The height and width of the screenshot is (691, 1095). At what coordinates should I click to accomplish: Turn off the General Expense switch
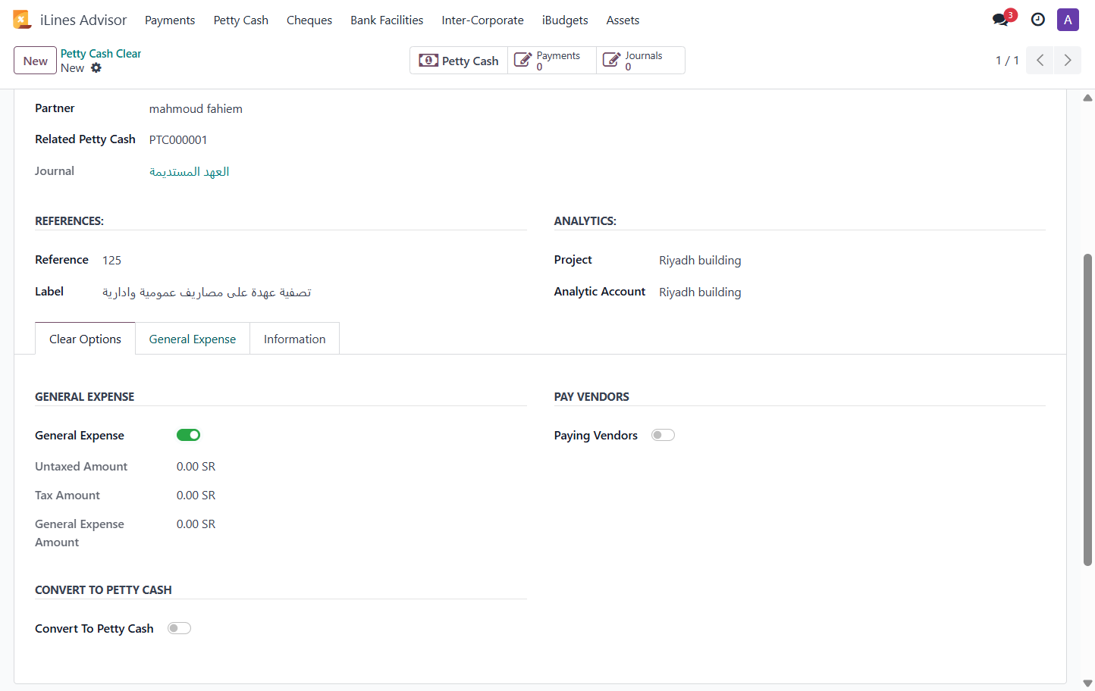tap(188, 435)
